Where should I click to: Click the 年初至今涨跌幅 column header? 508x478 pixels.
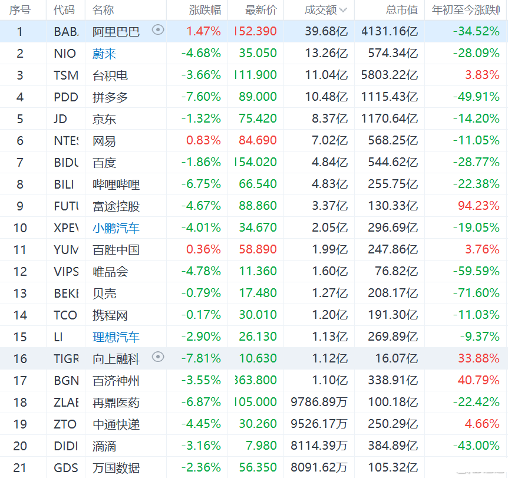(x=466, y=10)
